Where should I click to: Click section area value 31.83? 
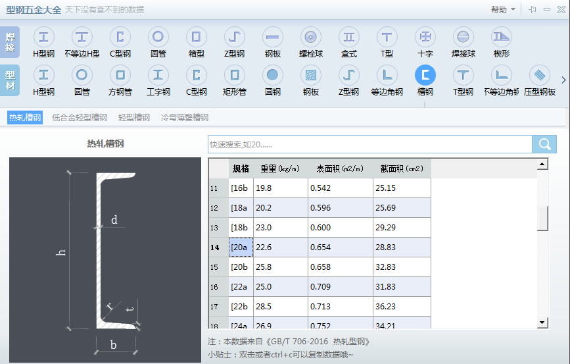click(402, 287)
